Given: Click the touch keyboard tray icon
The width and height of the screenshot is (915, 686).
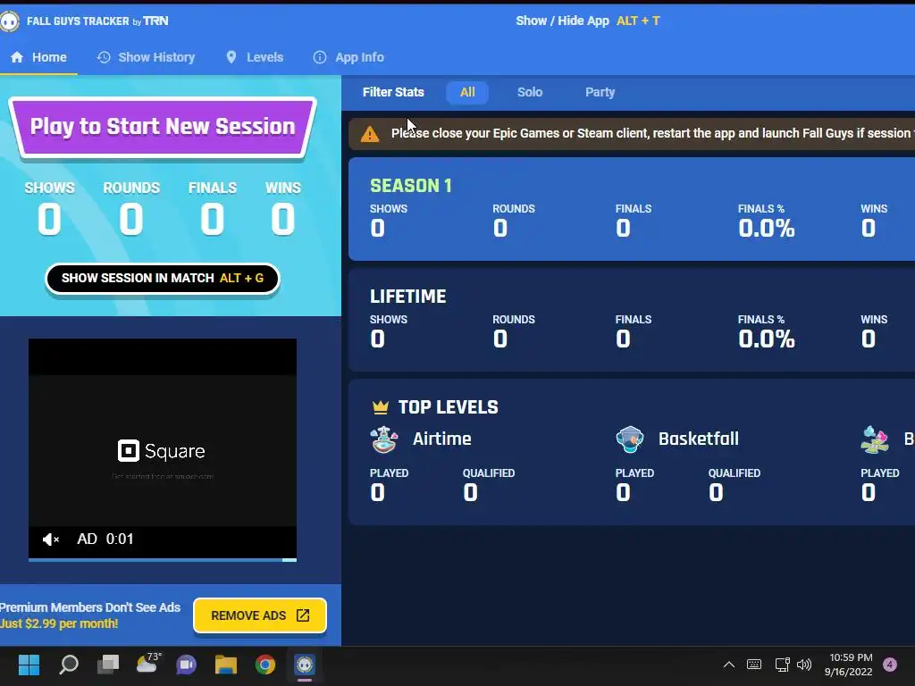Looking at the screenshot, I should [754, 665].
